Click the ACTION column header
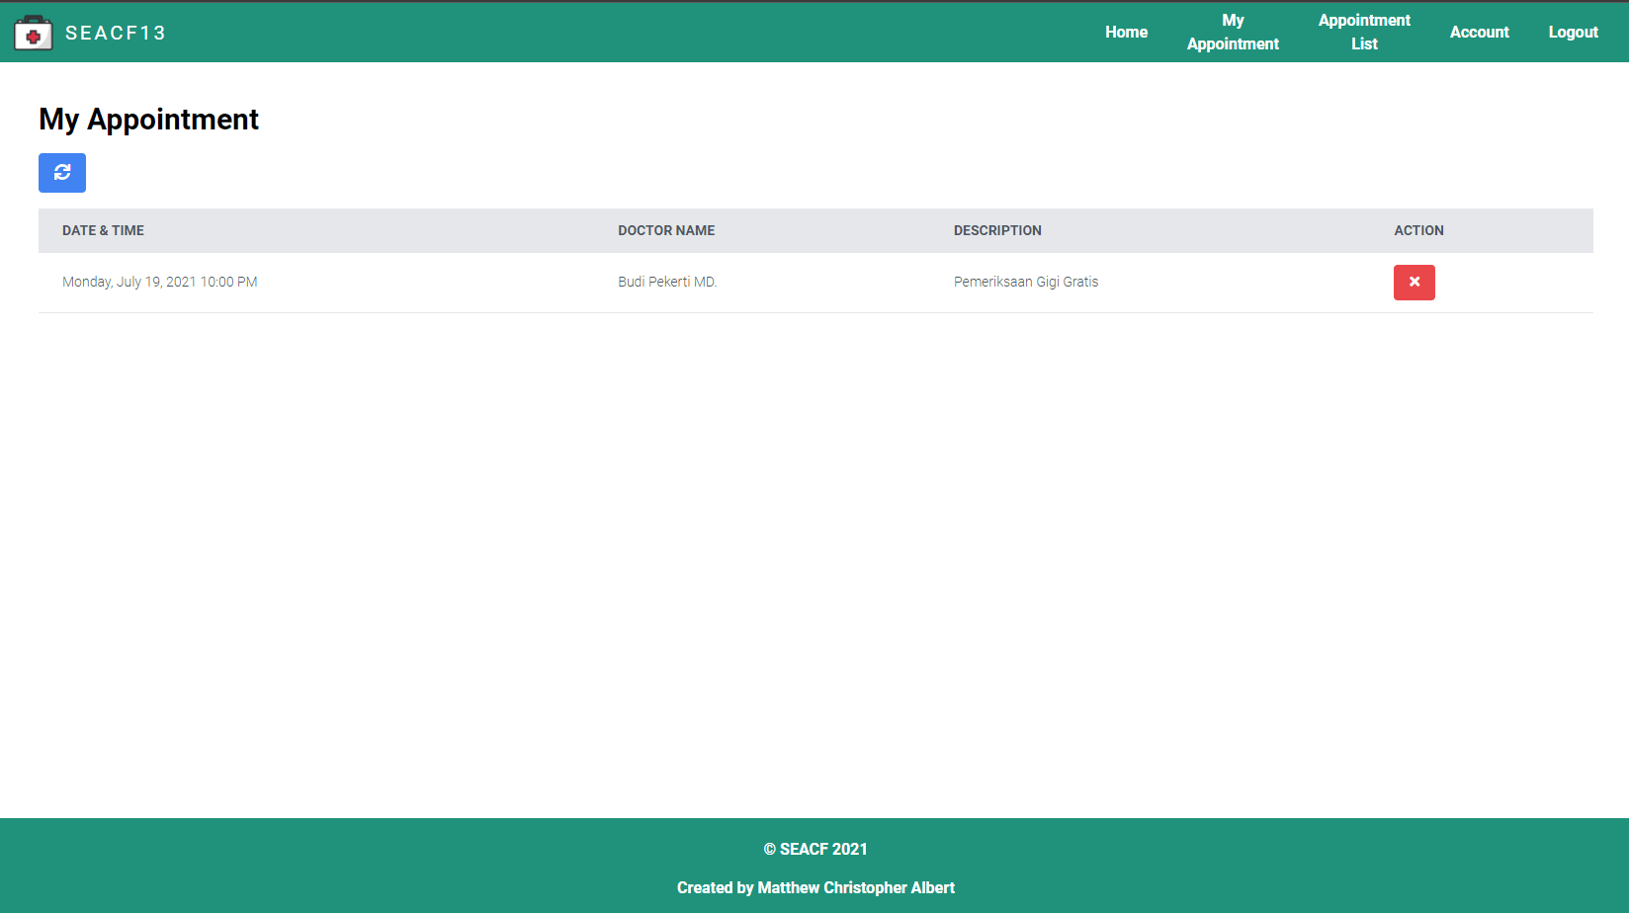Screen dimensions: 1629x913 click(1418, 230)
